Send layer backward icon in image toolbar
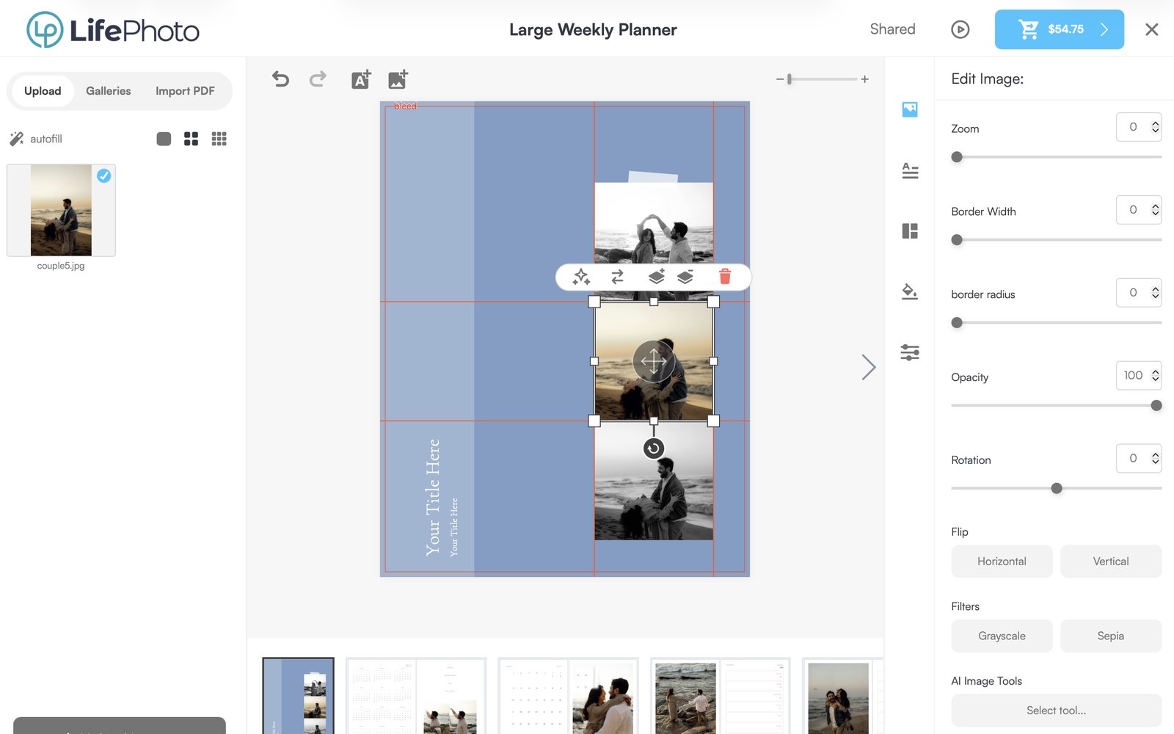Screen dimensions: 1174x734 click(685, 277)
